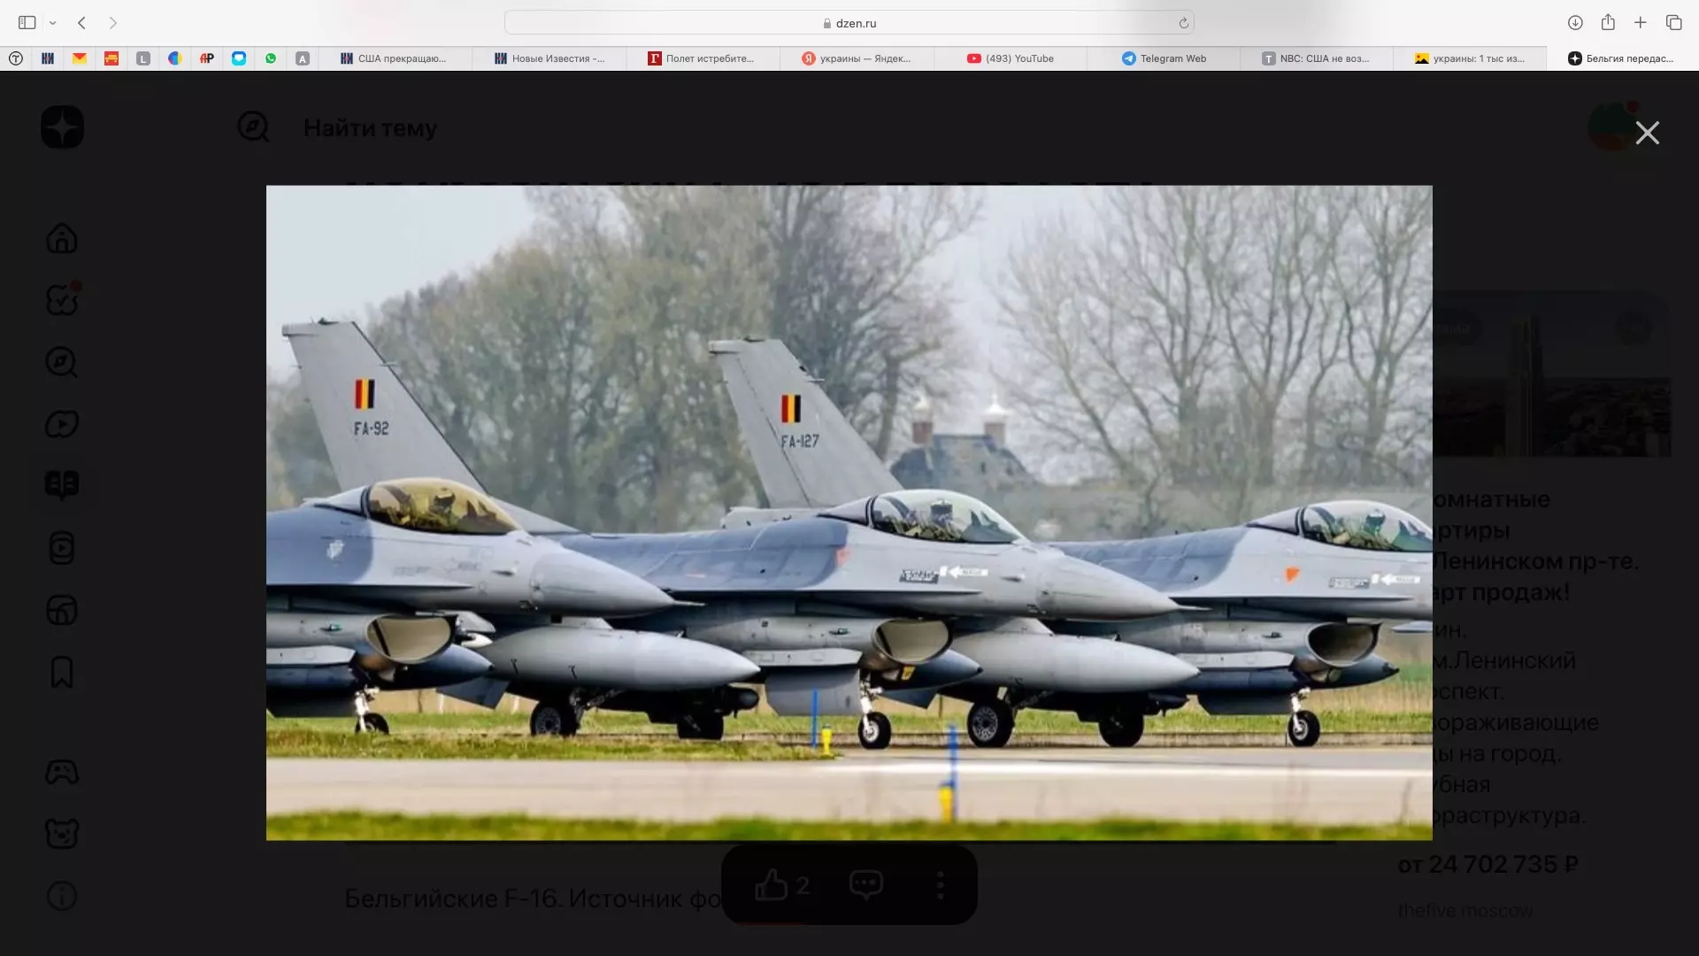Open the short clips icon in sidebar
Screen dimensions: 1699x956
(62, 548)
